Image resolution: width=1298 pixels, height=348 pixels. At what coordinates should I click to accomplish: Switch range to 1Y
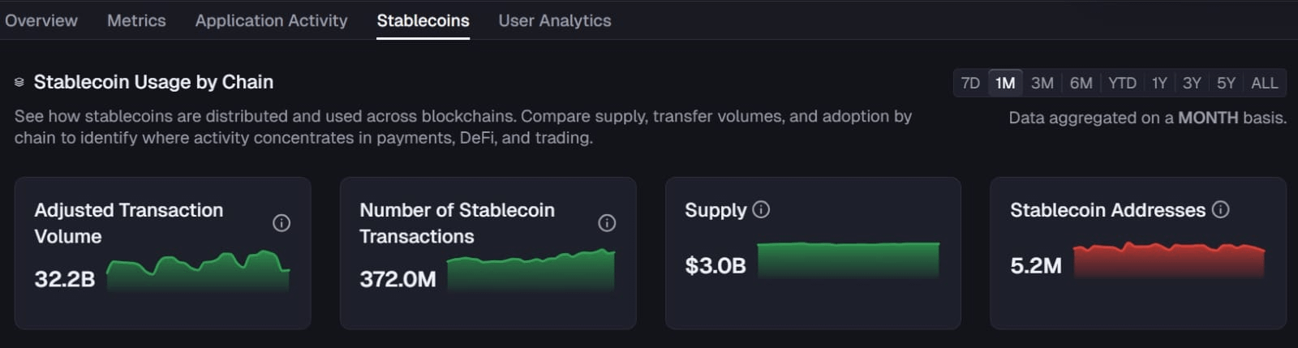1159,83
